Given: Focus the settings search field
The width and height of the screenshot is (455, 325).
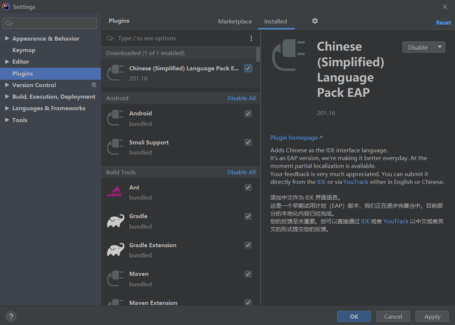Looking at the screenshot, I should click(x=50, y=23).
